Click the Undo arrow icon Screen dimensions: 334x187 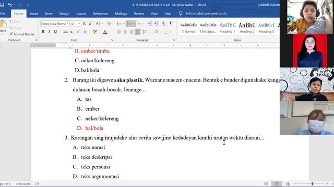click(x=10, y=5)
